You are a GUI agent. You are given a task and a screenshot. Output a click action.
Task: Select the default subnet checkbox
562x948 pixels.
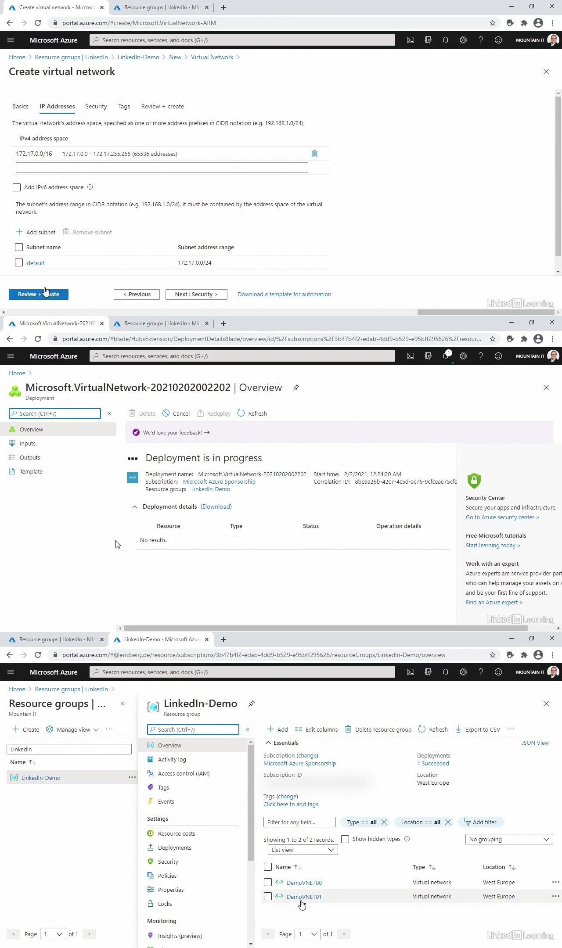click(x=19, y=262)
